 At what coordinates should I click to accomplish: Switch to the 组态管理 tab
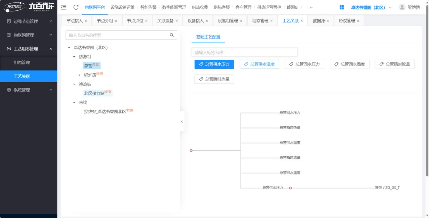pyautogui.click(x=260, y=21)
